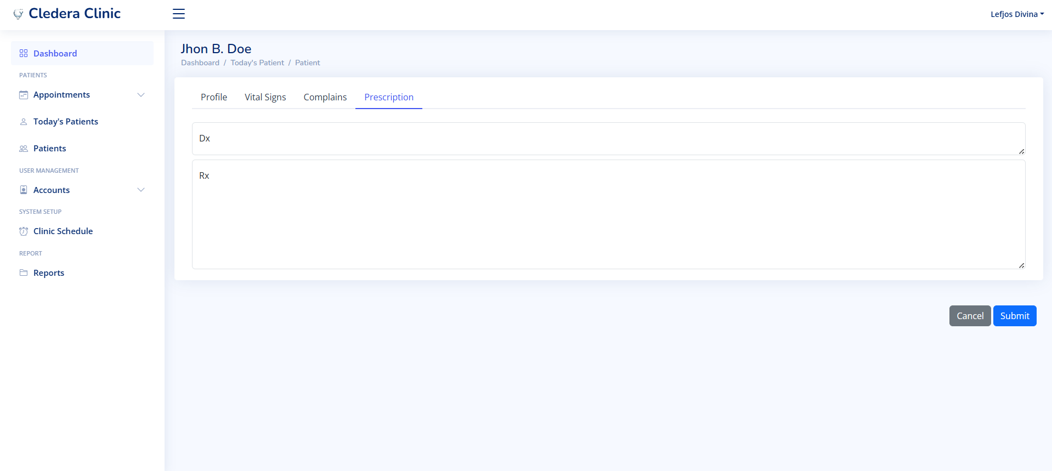Expand the Accounts submenu chevron
Image resolution: width=1052 pixels, height=471 pixels.
(141, 190)
